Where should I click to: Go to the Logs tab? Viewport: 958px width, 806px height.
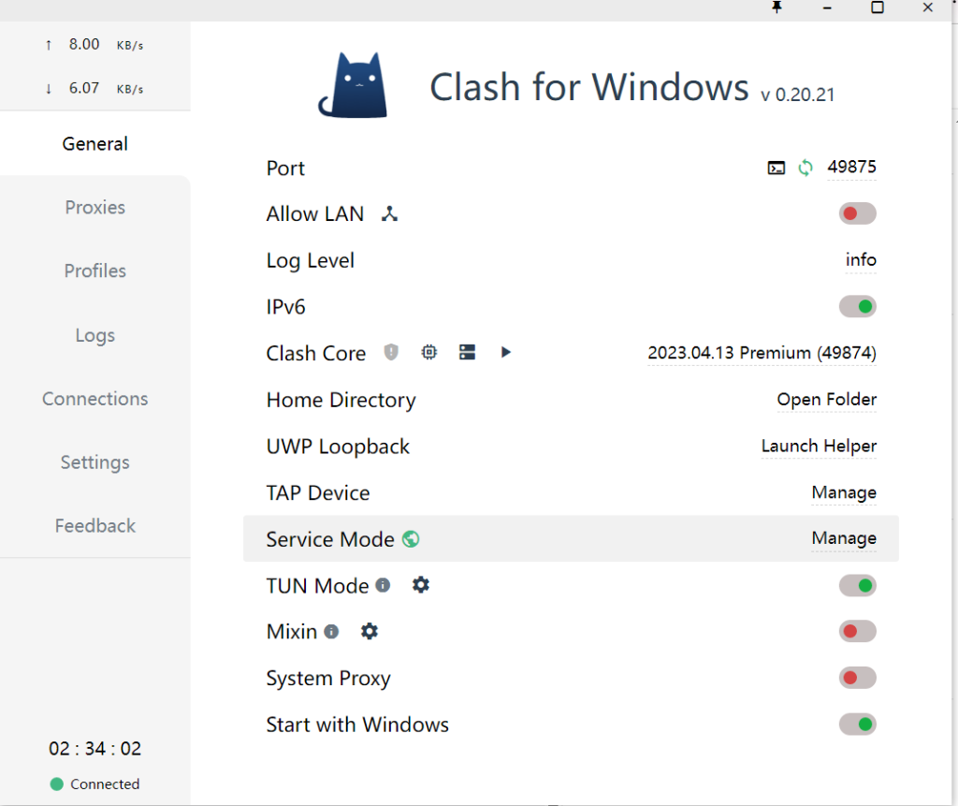tap(95, 335)
